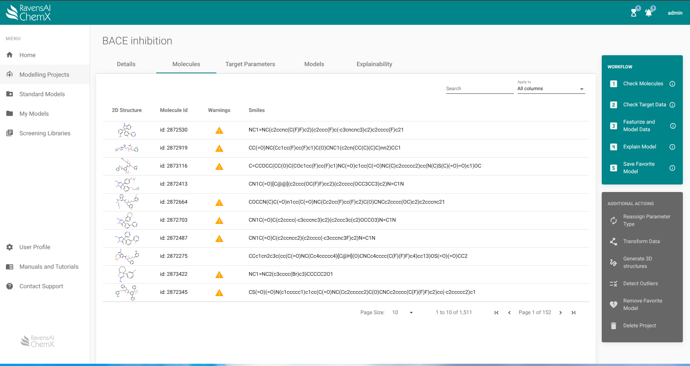Open the Explainability tab
The width and height of the screenshot is (690, 366).
coord(374,64)
